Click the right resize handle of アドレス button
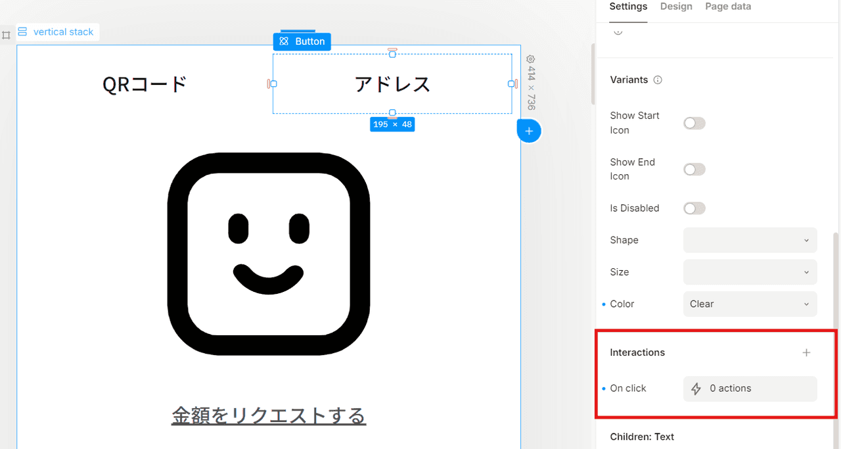Viewport: 841px width, 449px height. pos(512,84)
